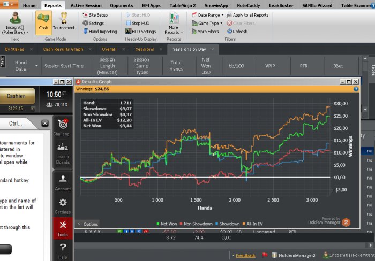Sort by Session Start Time column

[x=64, y=66]
